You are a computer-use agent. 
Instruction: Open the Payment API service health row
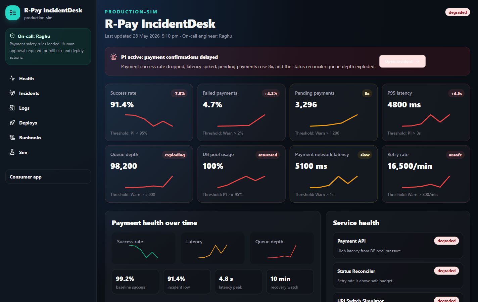point(398,245)
